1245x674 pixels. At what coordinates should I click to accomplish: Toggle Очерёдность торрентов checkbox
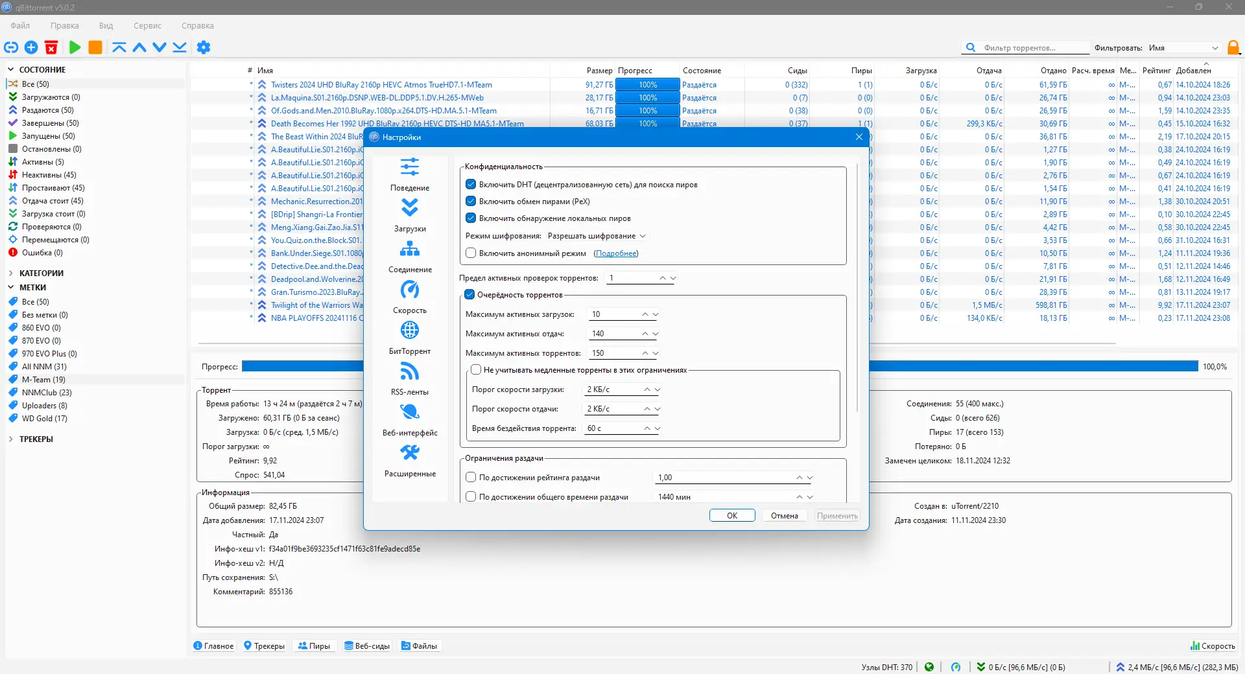469,295
